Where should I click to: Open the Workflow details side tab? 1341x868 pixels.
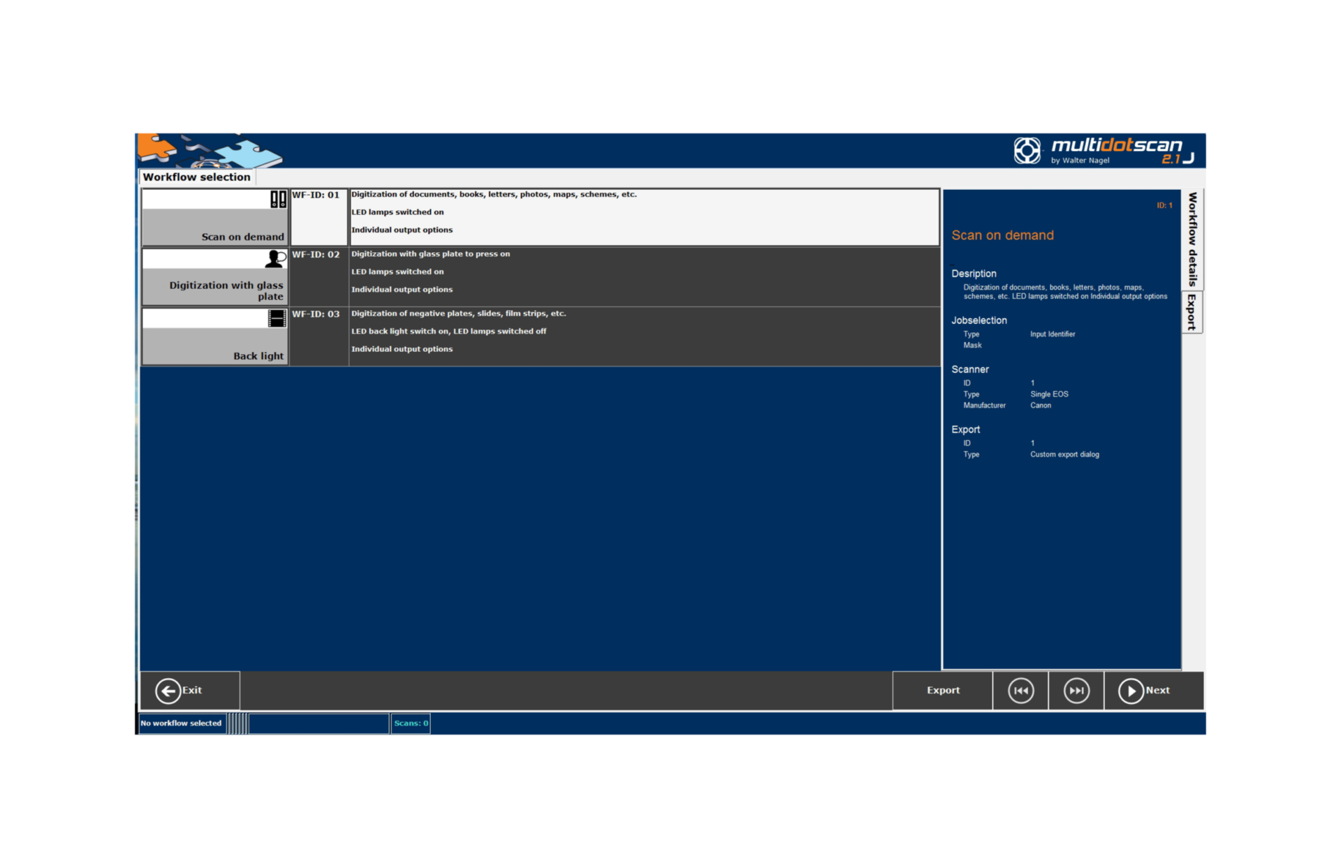(1192, 240)
